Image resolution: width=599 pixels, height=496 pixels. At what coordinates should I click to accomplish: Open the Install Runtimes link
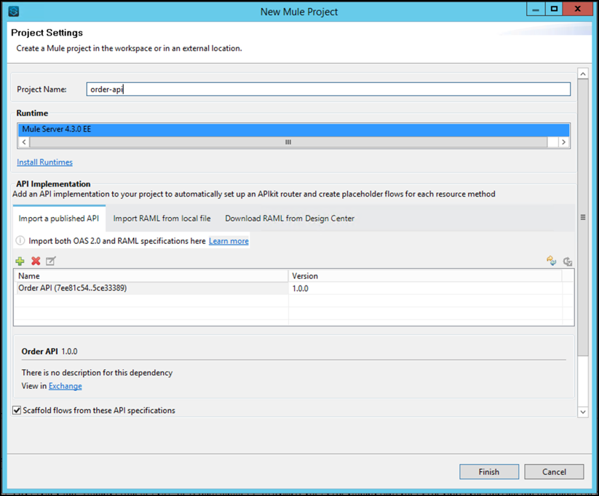tap(44, 162)
